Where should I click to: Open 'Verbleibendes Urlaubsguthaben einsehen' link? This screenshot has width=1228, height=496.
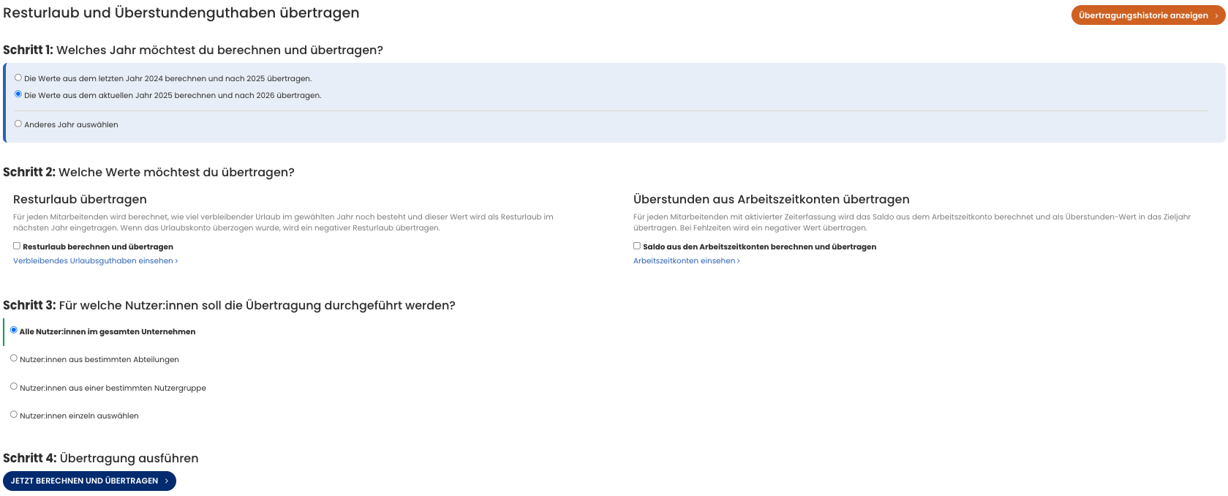tap(93, 261)
